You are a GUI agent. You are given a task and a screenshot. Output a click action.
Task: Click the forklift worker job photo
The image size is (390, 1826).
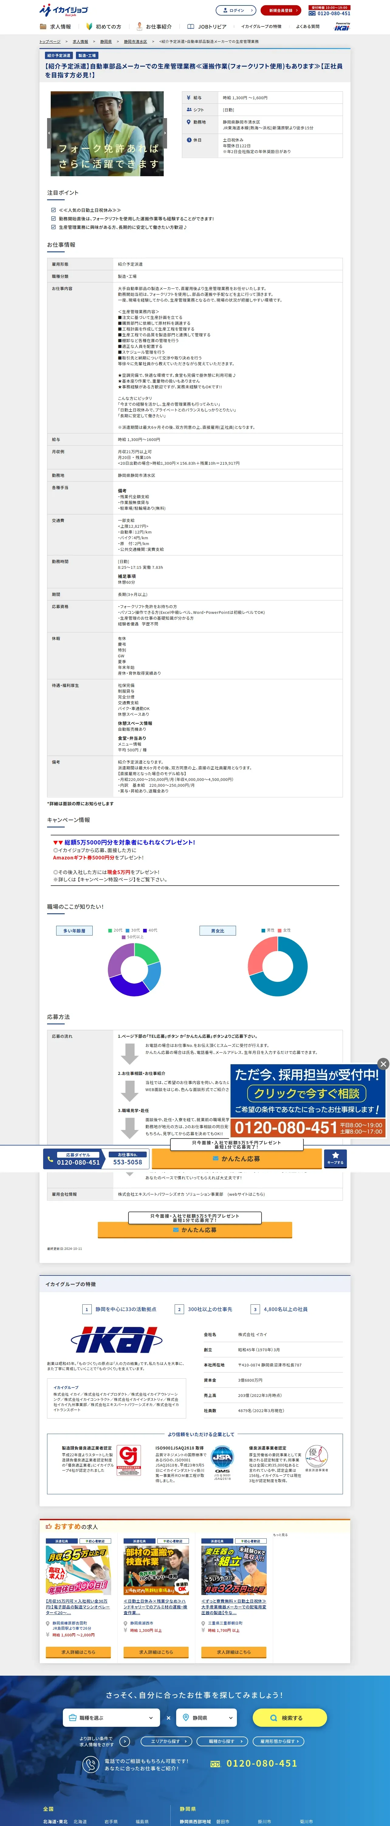click(107, 133)
